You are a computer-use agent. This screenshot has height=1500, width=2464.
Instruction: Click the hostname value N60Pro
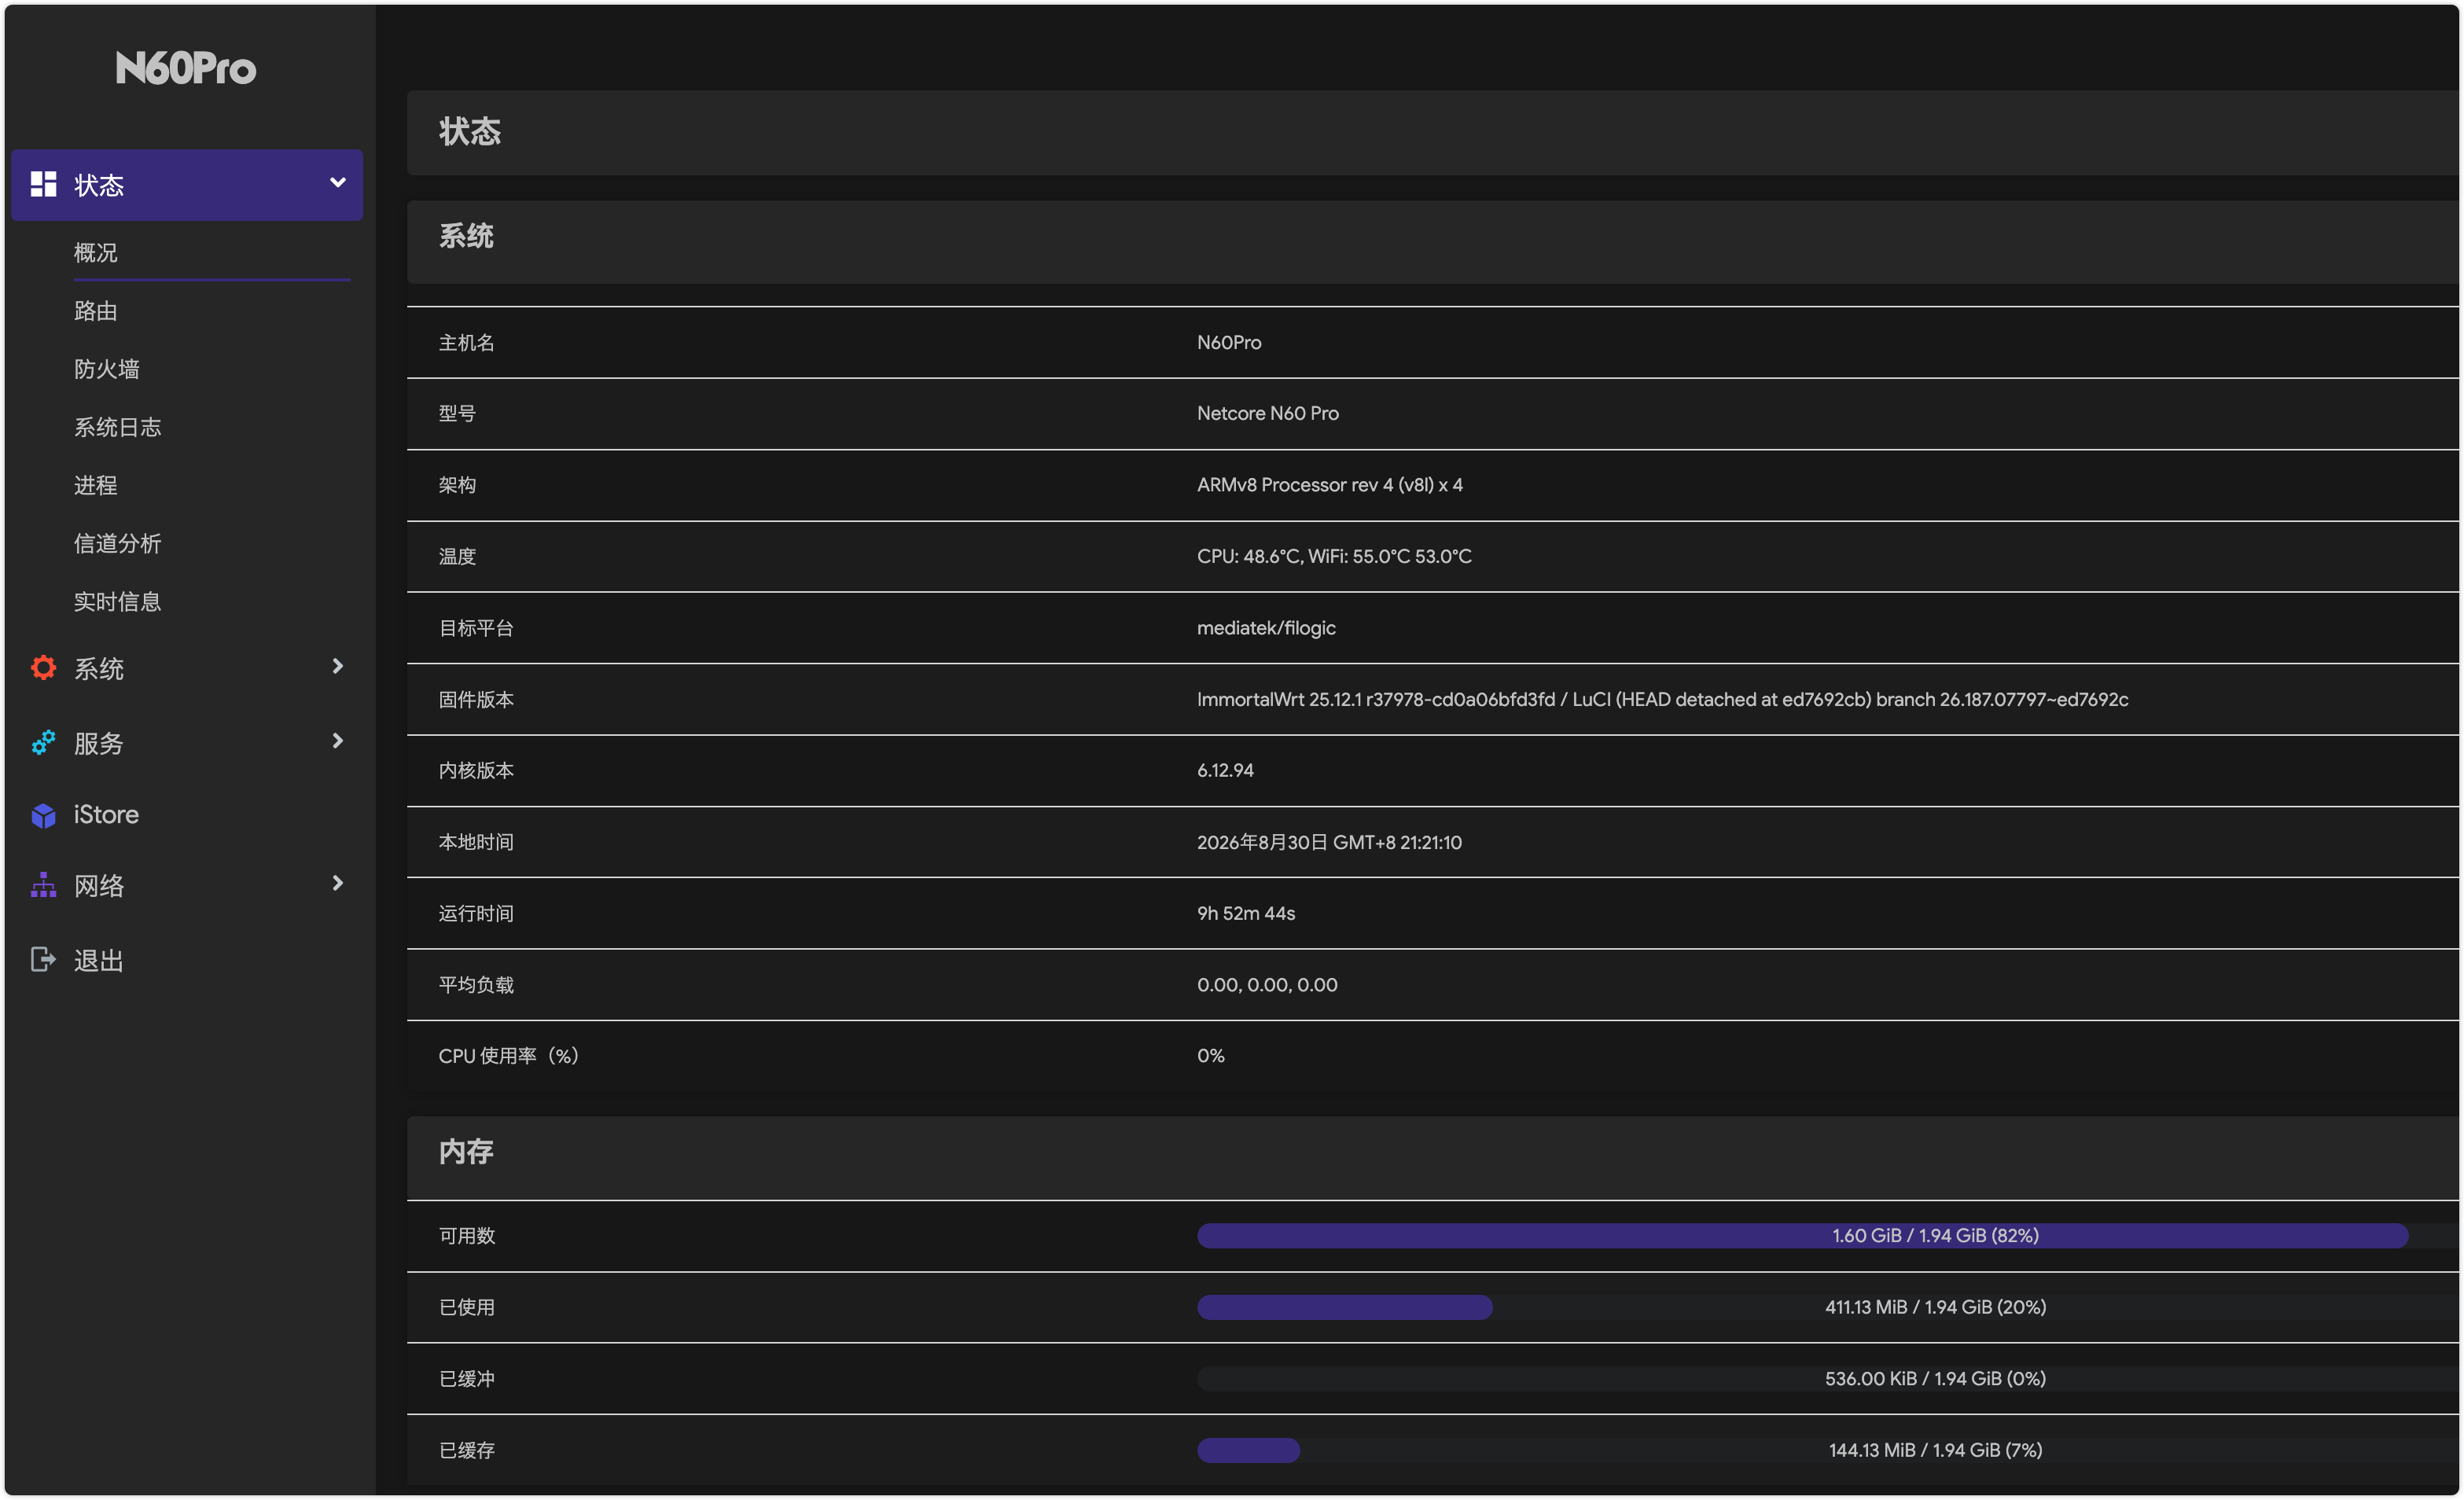[1229, 342]
